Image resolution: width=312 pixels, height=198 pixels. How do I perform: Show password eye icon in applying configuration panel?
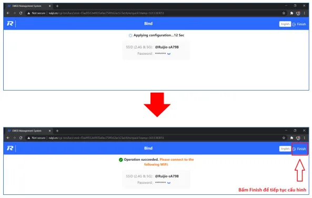click(x=169, y=54)
